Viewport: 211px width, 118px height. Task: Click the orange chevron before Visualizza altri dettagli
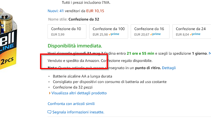coord(50,93)
